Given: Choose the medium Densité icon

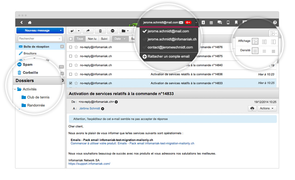Looking at the screenshot, I should click(264, 51).
